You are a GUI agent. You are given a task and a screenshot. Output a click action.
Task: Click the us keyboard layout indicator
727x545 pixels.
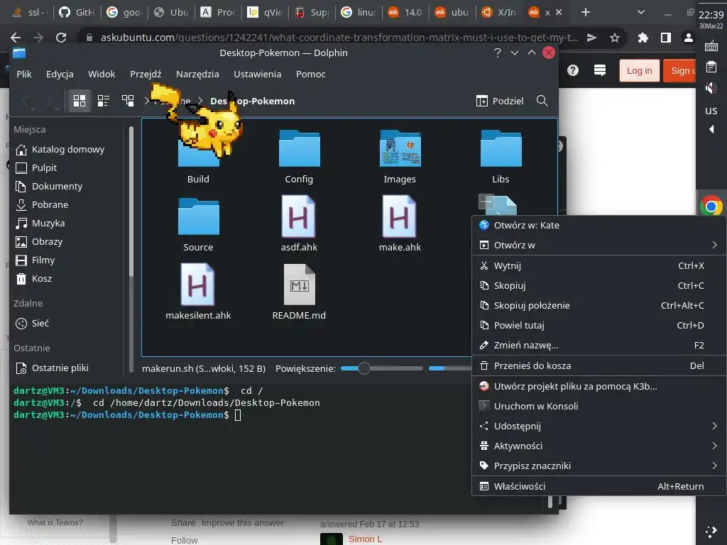pyautogui.click(x=711, y=110)
